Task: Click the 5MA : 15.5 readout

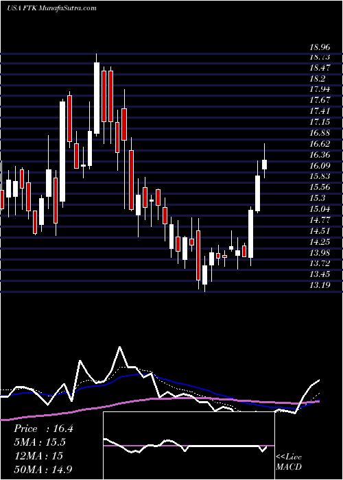Action: click(x=40, y=442)
